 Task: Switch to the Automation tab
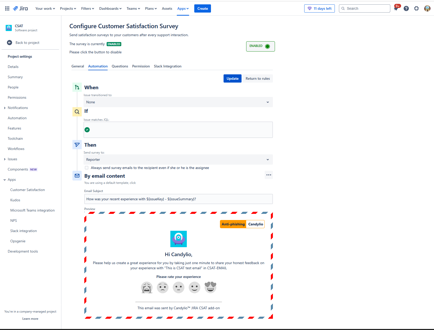98,66
